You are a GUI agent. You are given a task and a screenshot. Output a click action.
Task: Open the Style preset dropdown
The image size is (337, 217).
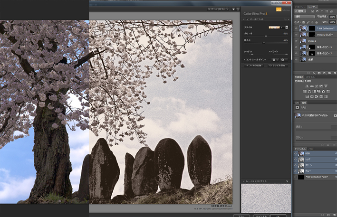pos(287,28)
